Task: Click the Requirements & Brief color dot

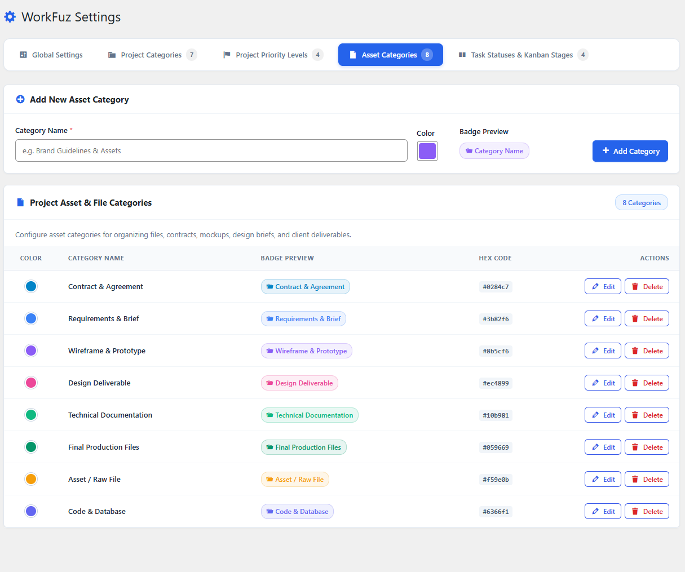Action: (x=31, y=318)
